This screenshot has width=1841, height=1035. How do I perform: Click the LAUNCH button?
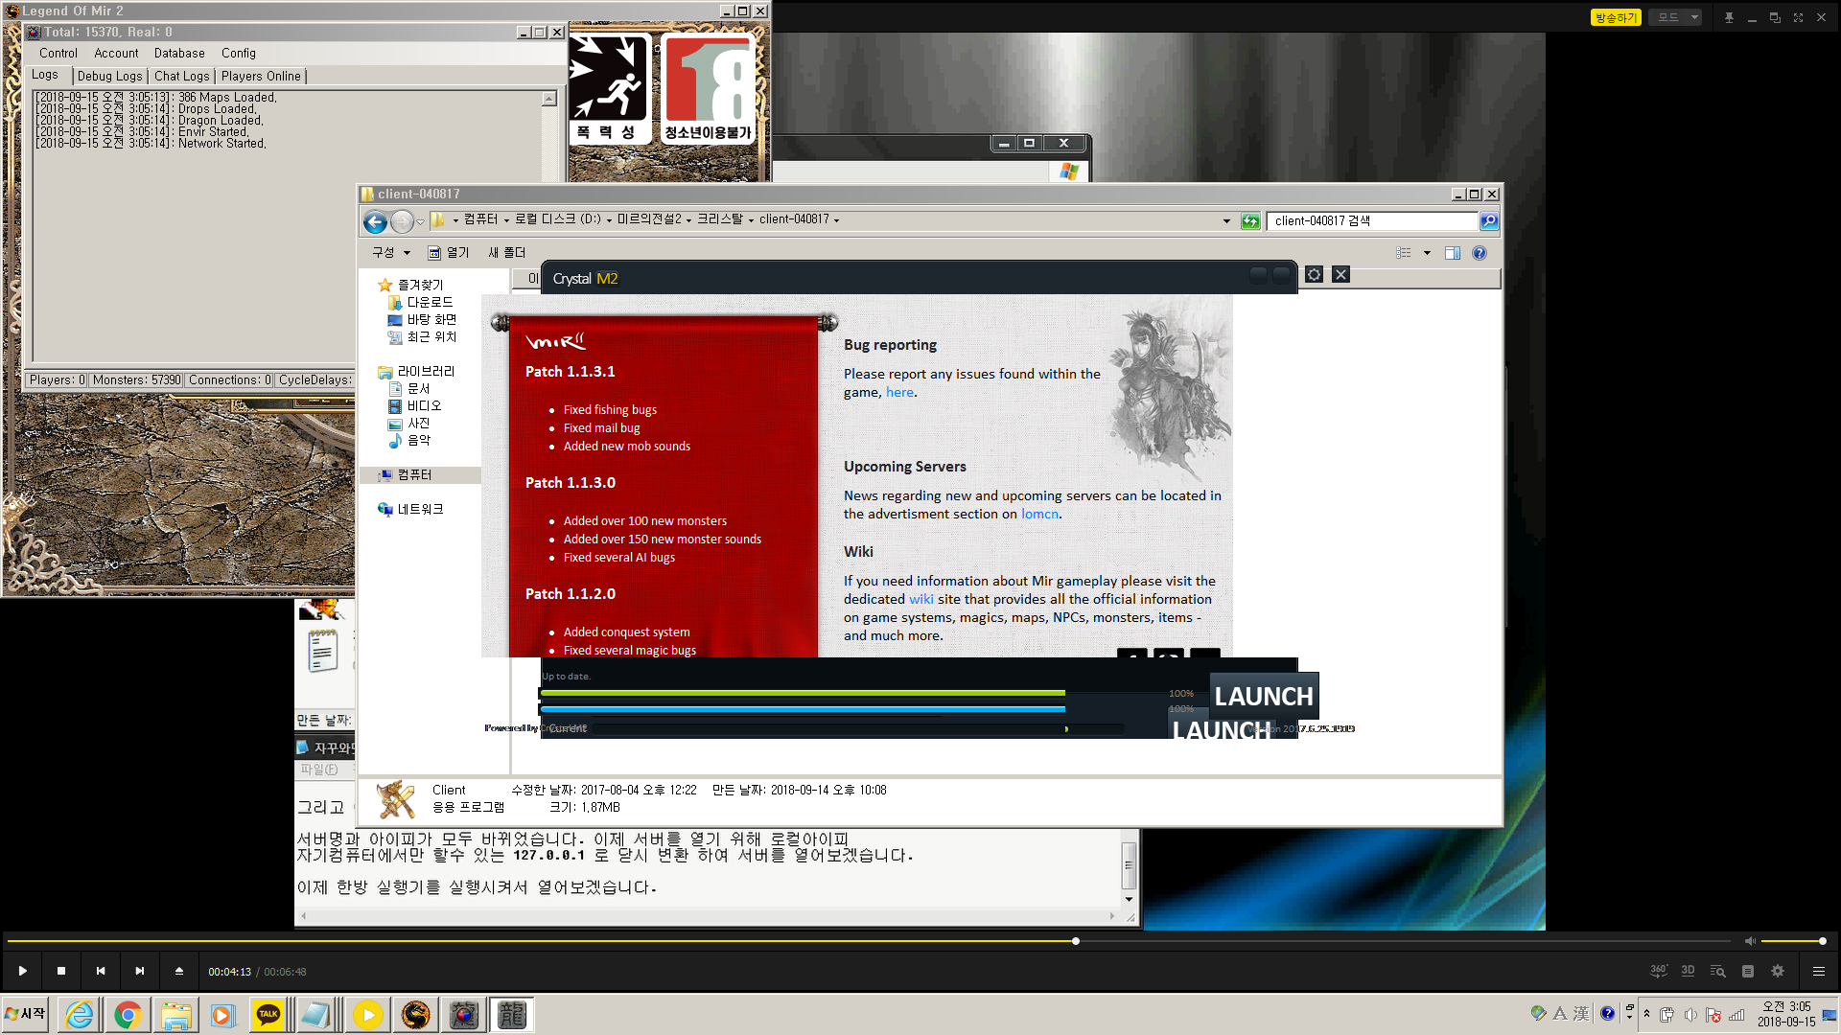click(x=1263, y=697)
